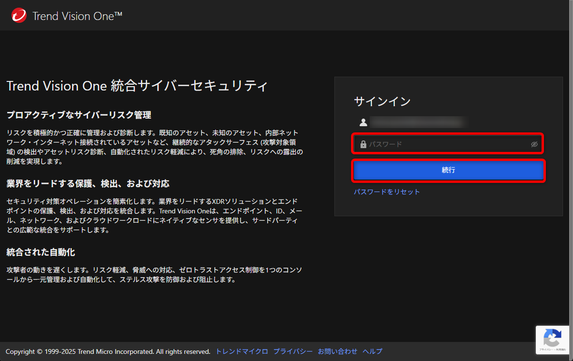The height and width of the screenshot is (361, 573).
Task: Expand the reCAPTCHA badge panel
Action: coord(553,339)
